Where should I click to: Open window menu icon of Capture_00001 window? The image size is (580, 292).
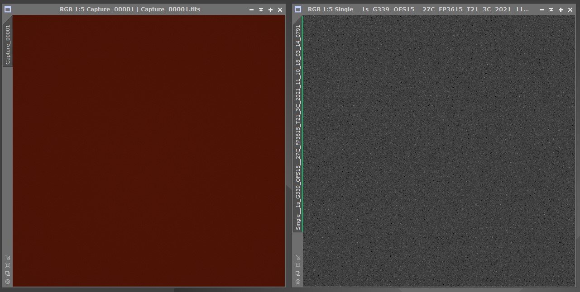[8, 9]
